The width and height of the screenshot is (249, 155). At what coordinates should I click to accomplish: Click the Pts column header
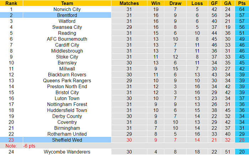tap(242, 3)
